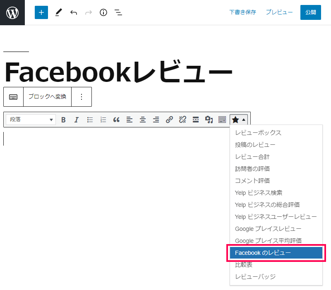Insert the Read More tag
Image resolution: width=331 pixels, height=290 pixels.
pyautogui.click(x=196, y=120)
